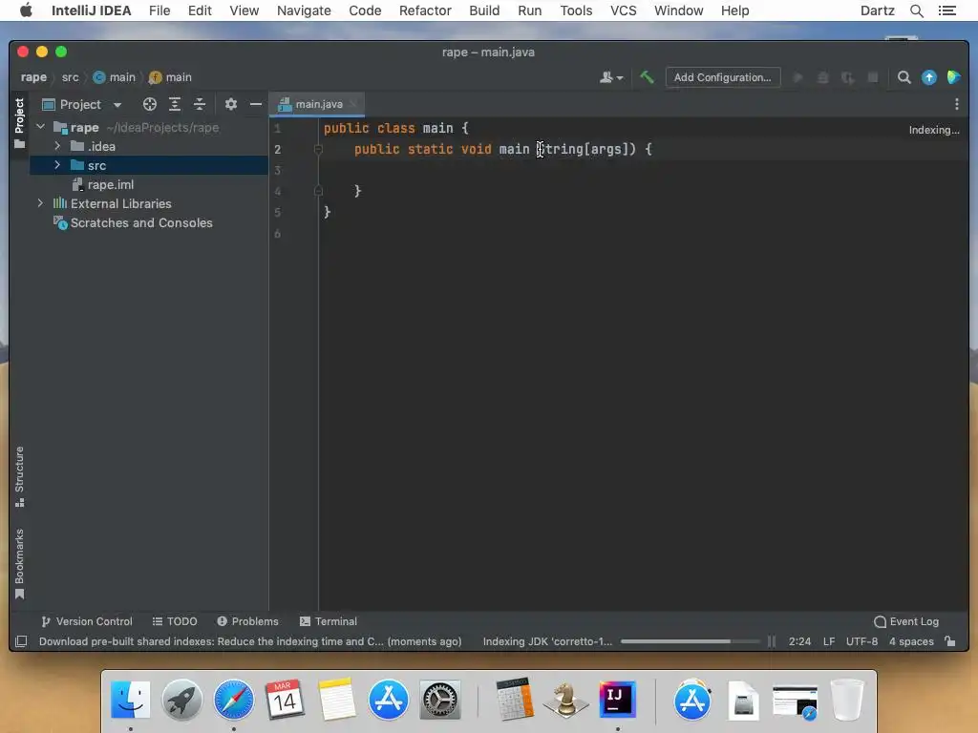Open the Project panel gear settings
978x733 pixels.
click(x=231, y=104)
